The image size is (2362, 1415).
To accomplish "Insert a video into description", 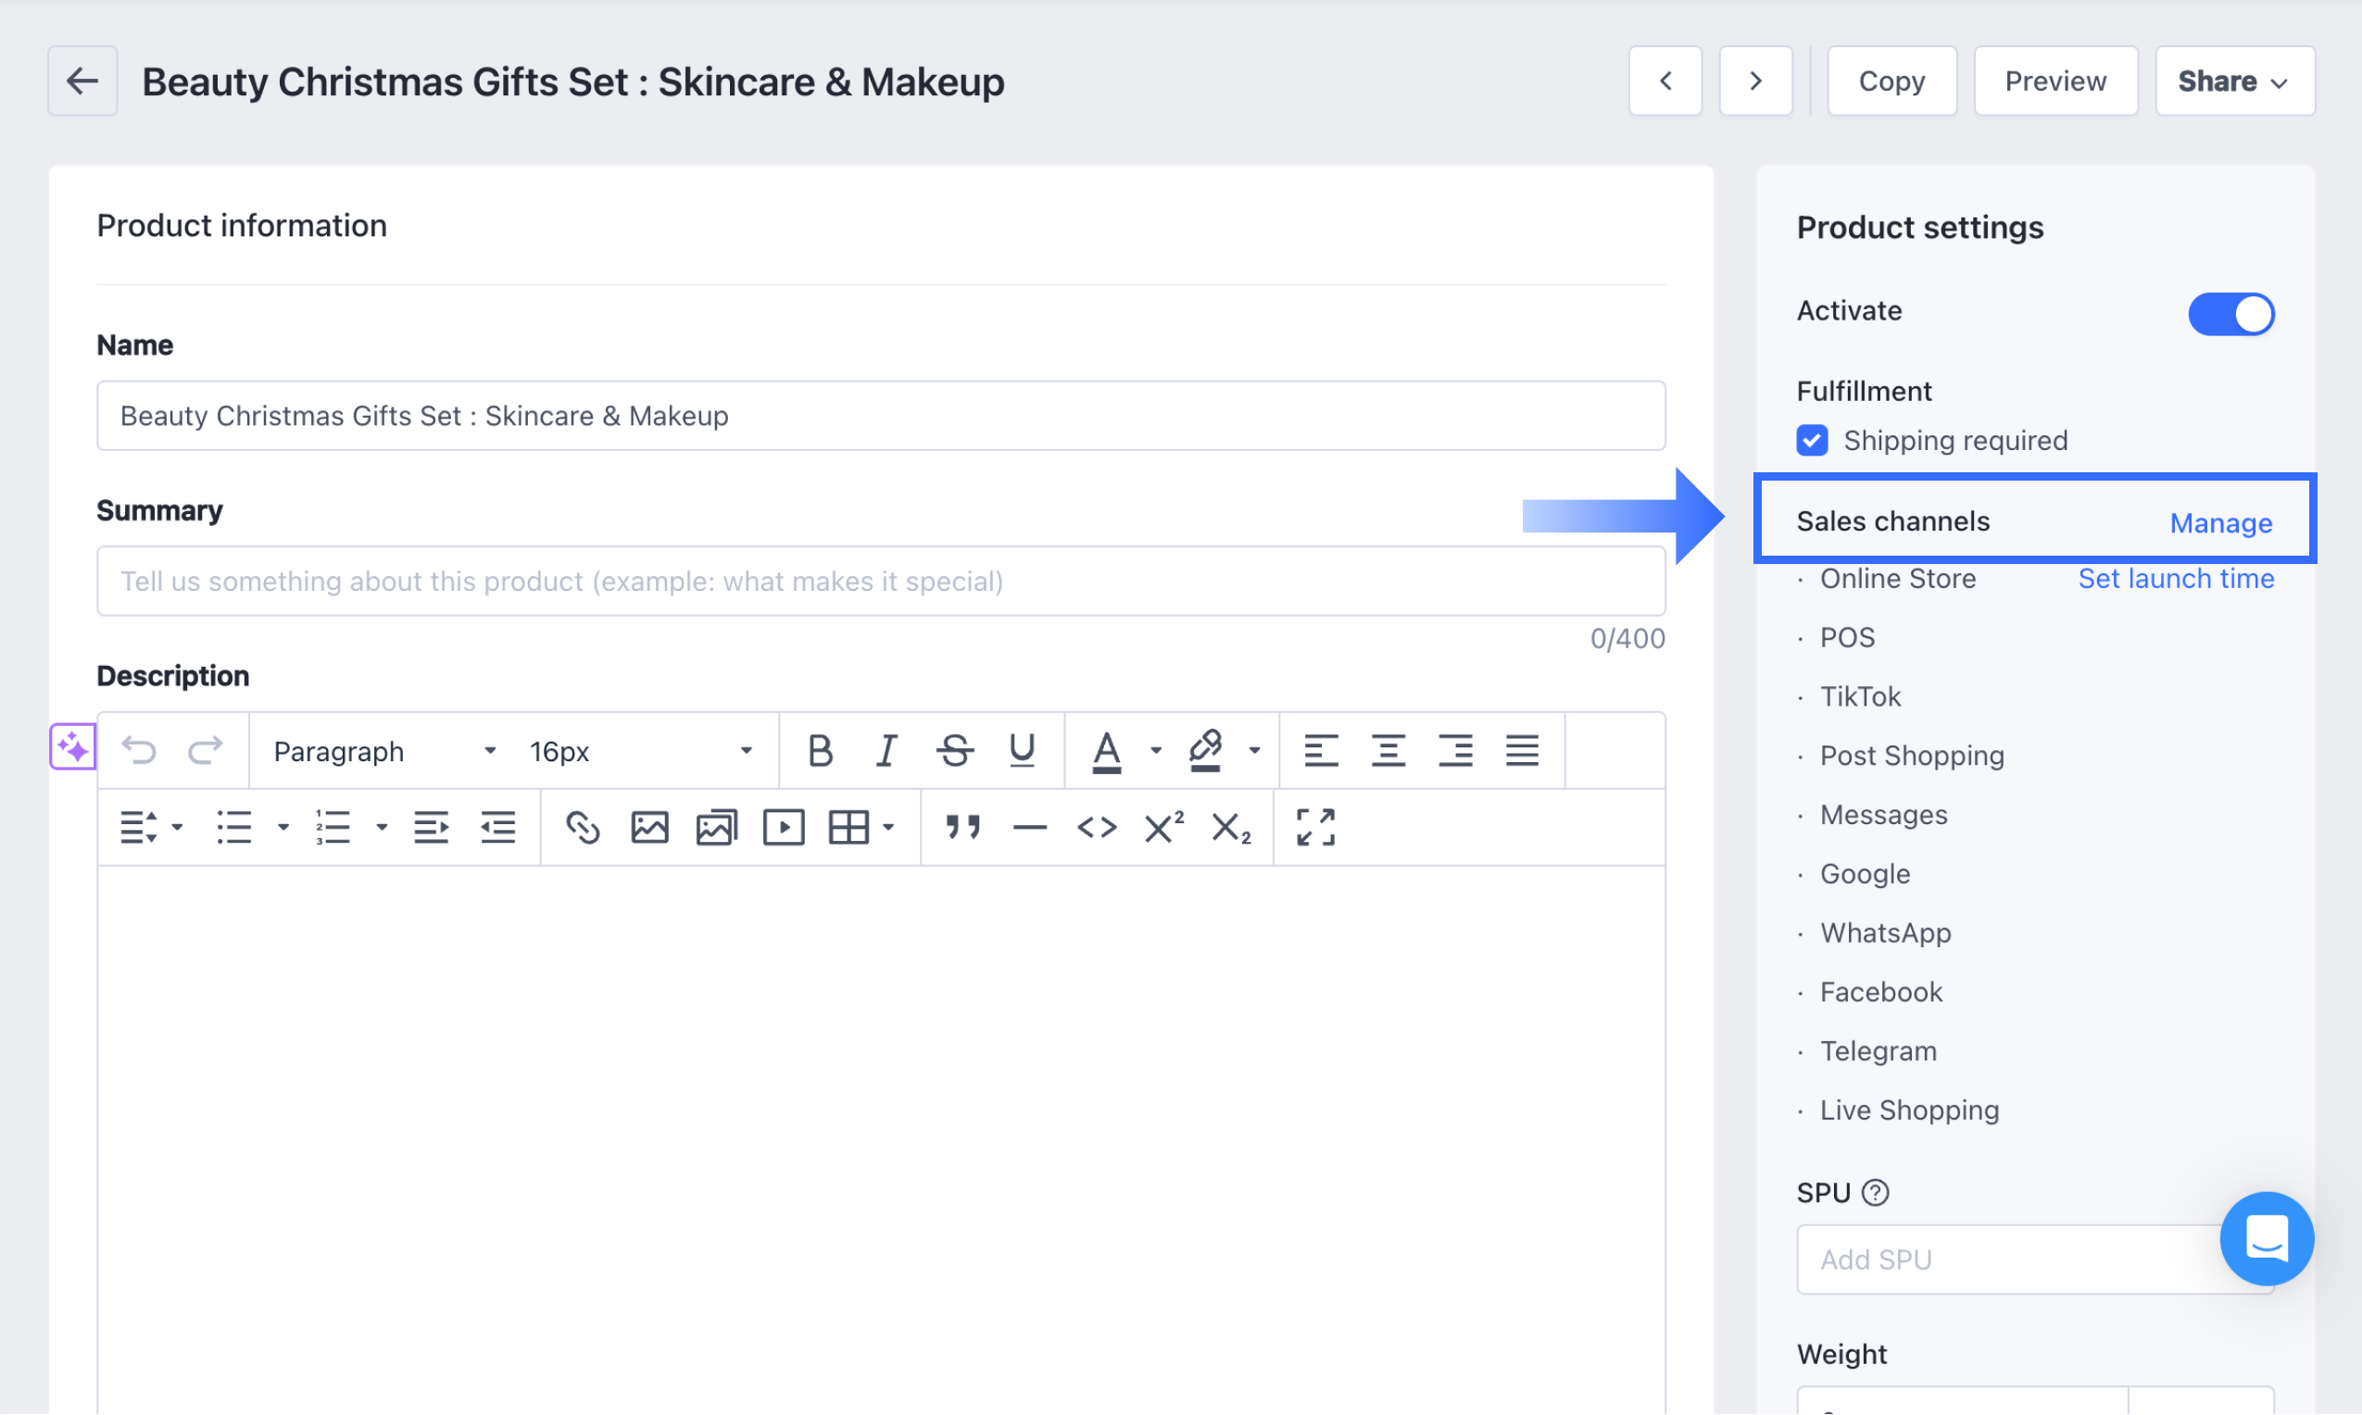I will pos(783,827).
